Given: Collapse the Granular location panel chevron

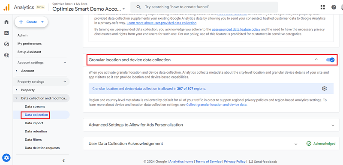Looking at the screenshot, I should [x=316, y=59].
